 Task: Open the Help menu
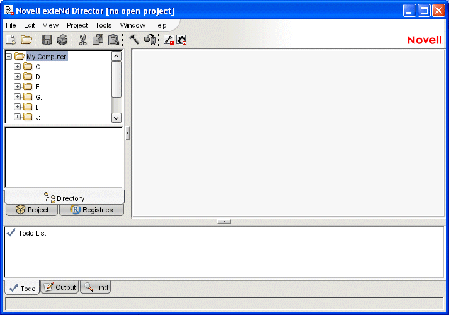tap(159, 25)
